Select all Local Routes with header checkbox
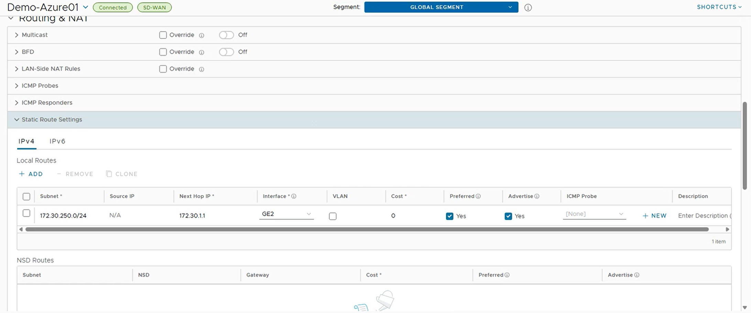 26,196
